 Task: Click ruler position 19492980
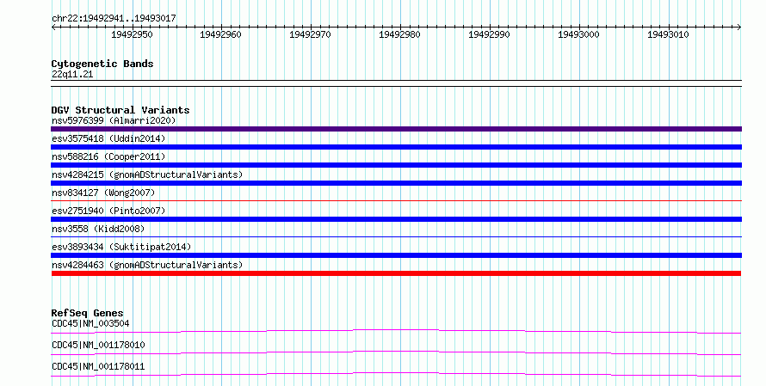tap(399, 34)
